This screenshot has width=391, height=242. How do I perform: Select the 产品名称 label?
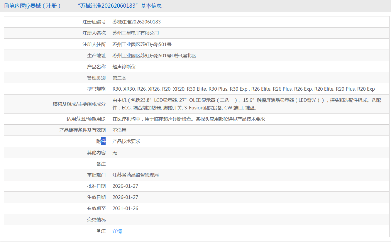coord(96,67)
